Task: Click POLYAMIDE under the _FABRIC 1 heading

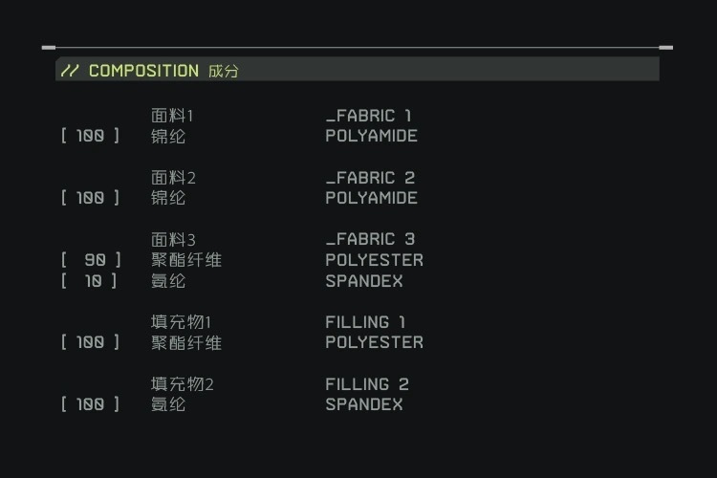Action: [x=371, y=136]
